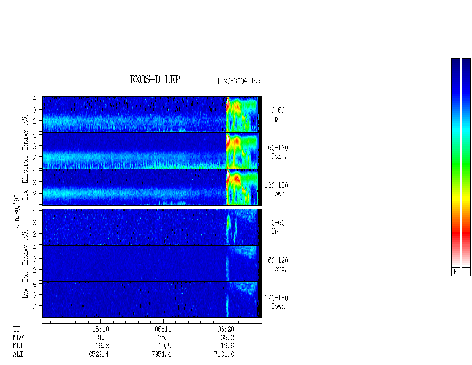Image resolution: width=472 pixels, height=365 pixels.
Task: Click the ALT value 7131.8
Action: 224,354
